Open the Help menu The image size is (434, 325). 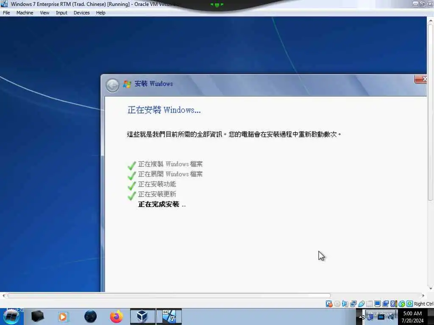coord(101,13)
